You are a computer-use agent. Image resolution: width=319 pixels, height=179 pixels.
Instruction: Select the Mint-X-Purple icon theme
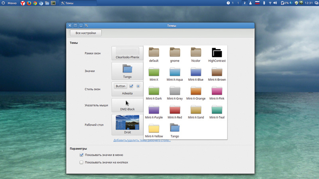click(x=154, y=111)
